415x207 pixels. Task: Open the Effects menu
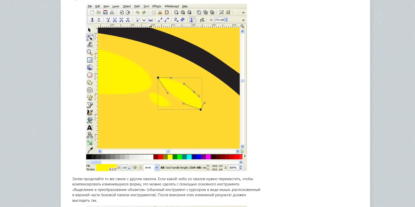point(157,6)
